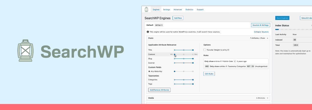Screen dimensions: 312x110
Task: Click the 'default' engine slug label
Action: (159, 25)
